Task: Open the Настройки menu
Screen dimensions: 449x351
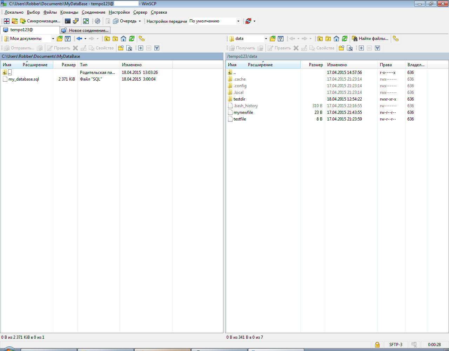Action: [119, 12]
